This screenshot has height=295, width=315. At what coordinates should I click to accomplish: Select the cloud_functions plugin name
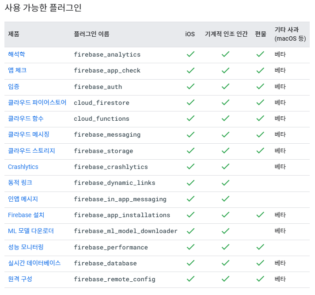tap(102, 119)
